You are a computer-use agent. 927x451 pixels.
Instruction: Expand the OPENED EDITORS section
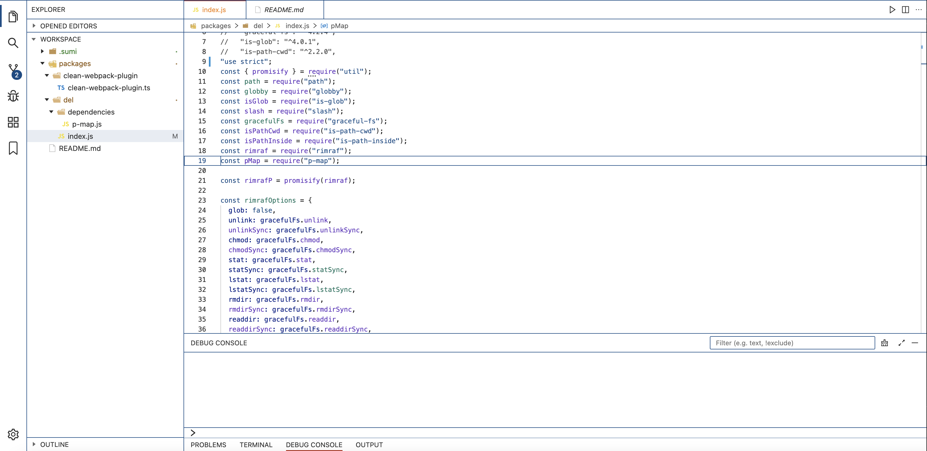pyautogui.click(x=34, y=26)
